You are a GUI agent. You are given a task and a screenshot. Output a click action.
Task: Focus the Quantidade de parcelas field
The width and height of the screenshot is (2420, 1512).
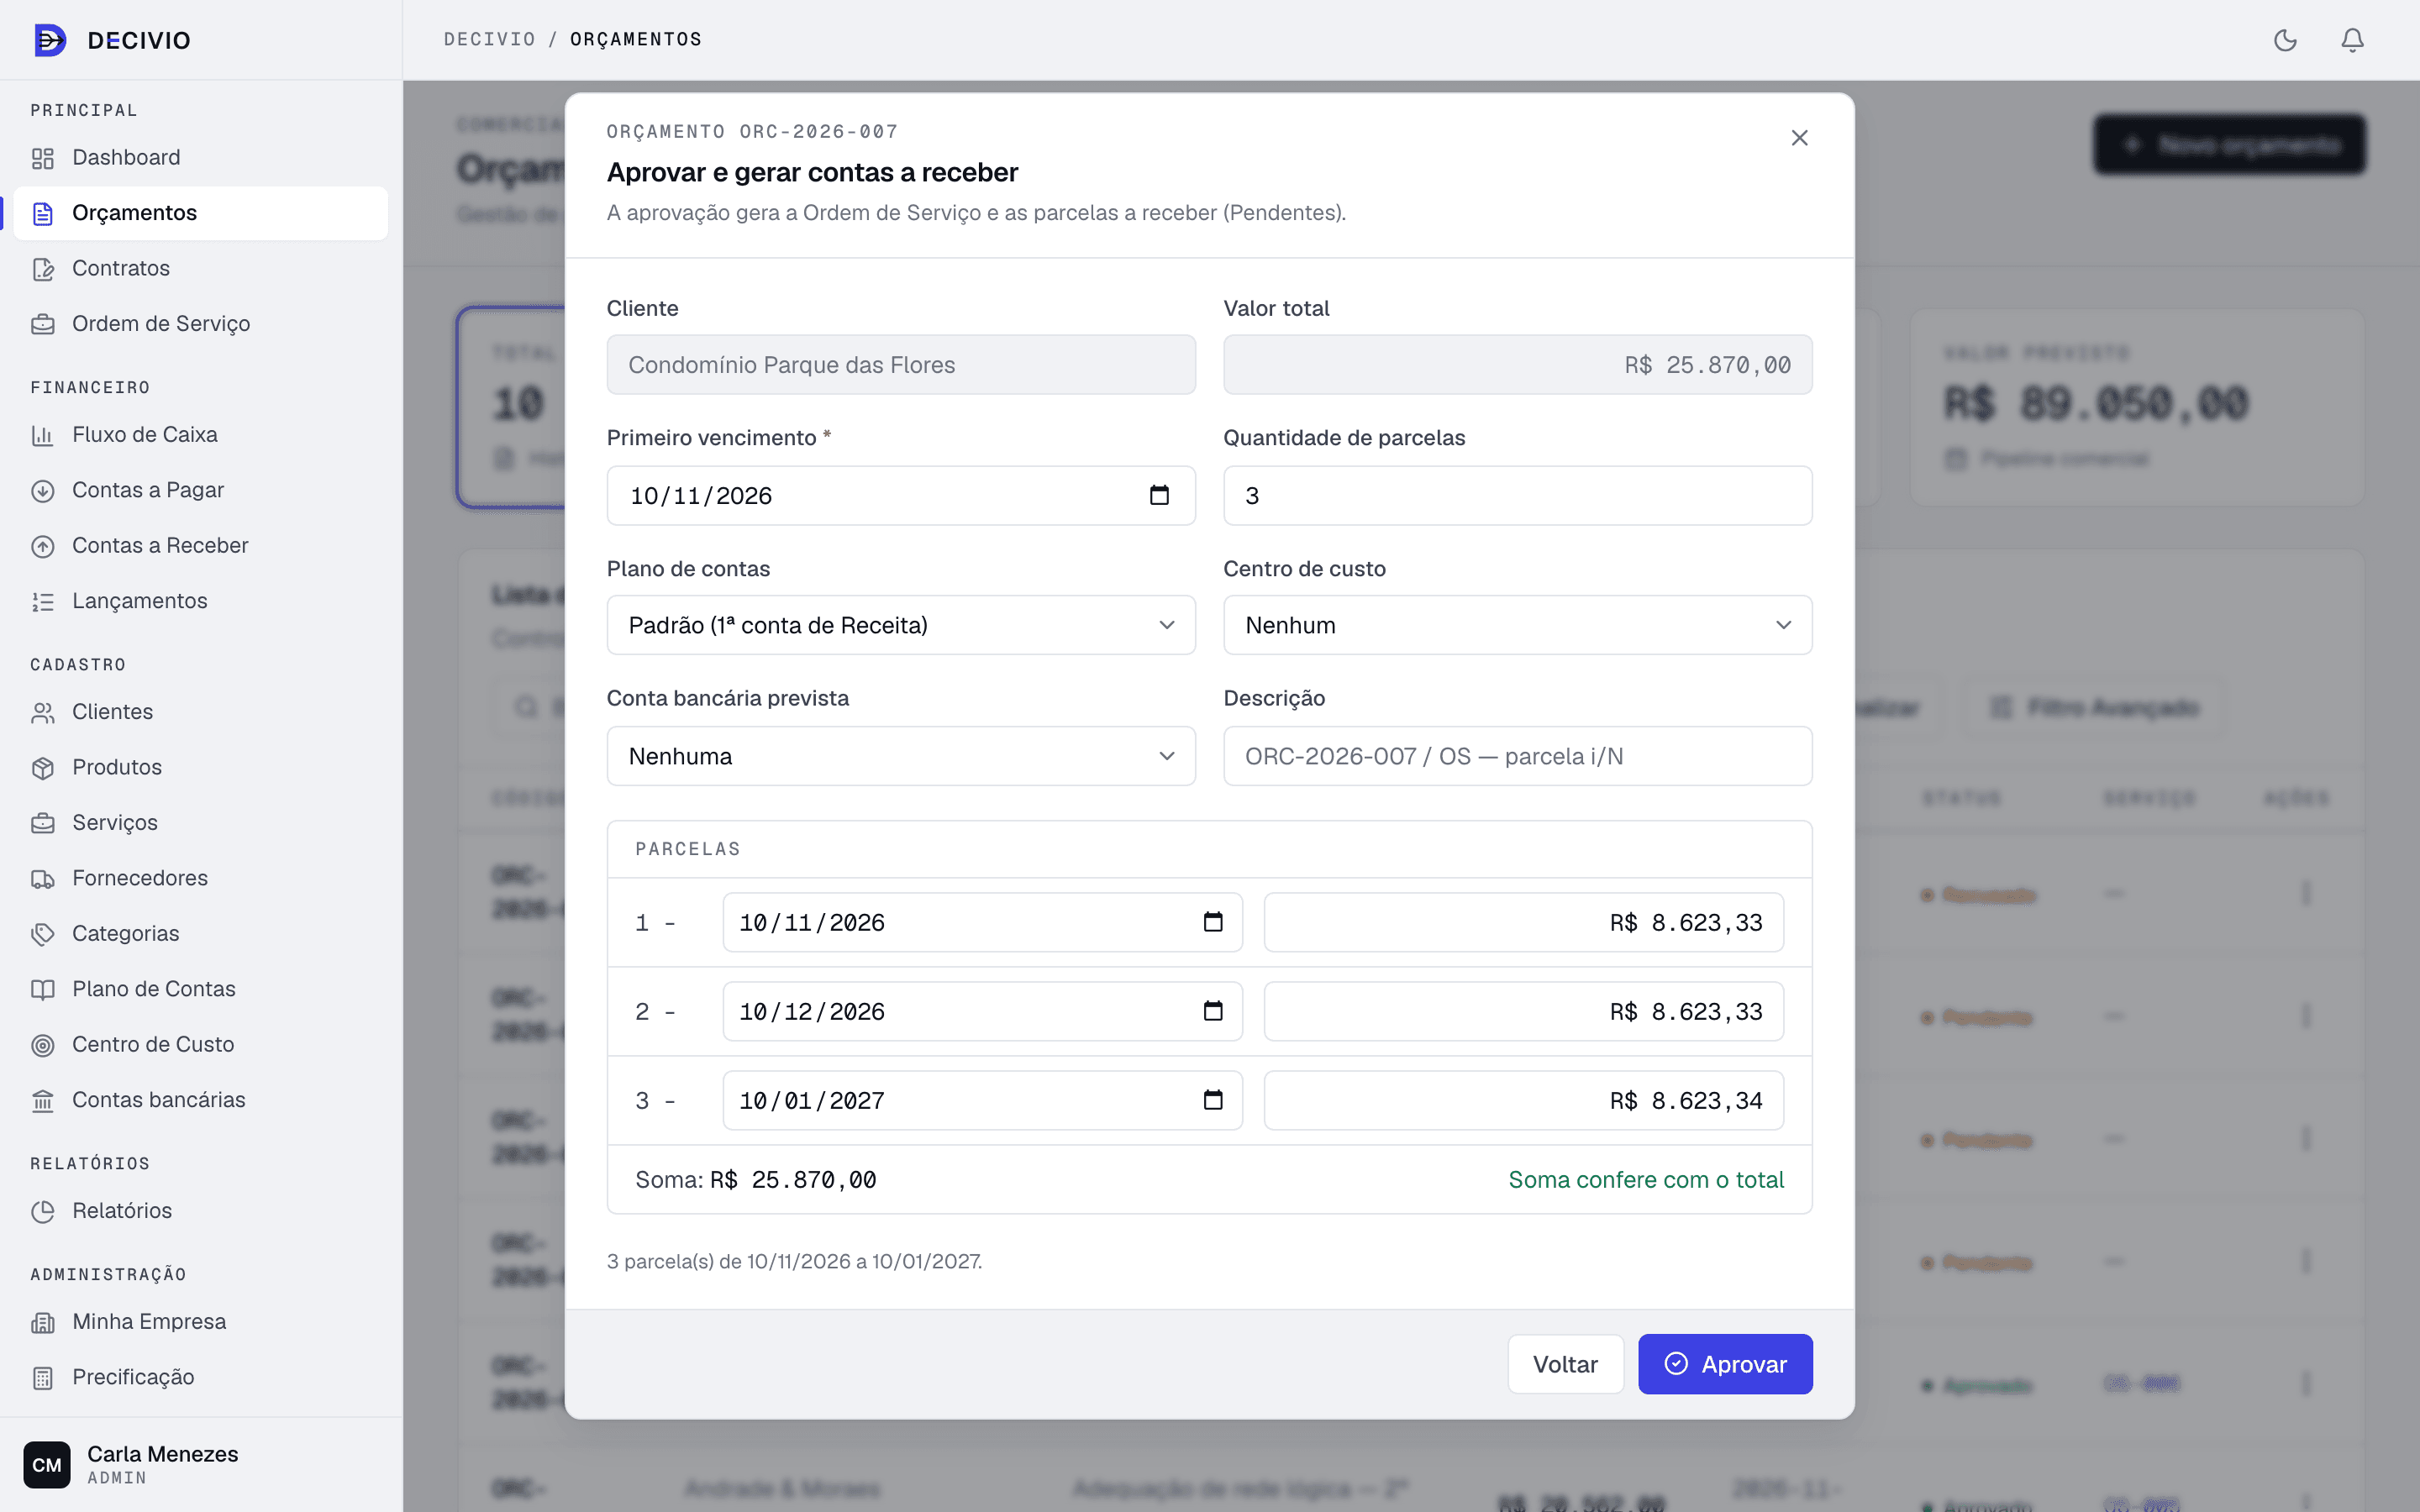pyautogui.click(x=1518, y=495)
